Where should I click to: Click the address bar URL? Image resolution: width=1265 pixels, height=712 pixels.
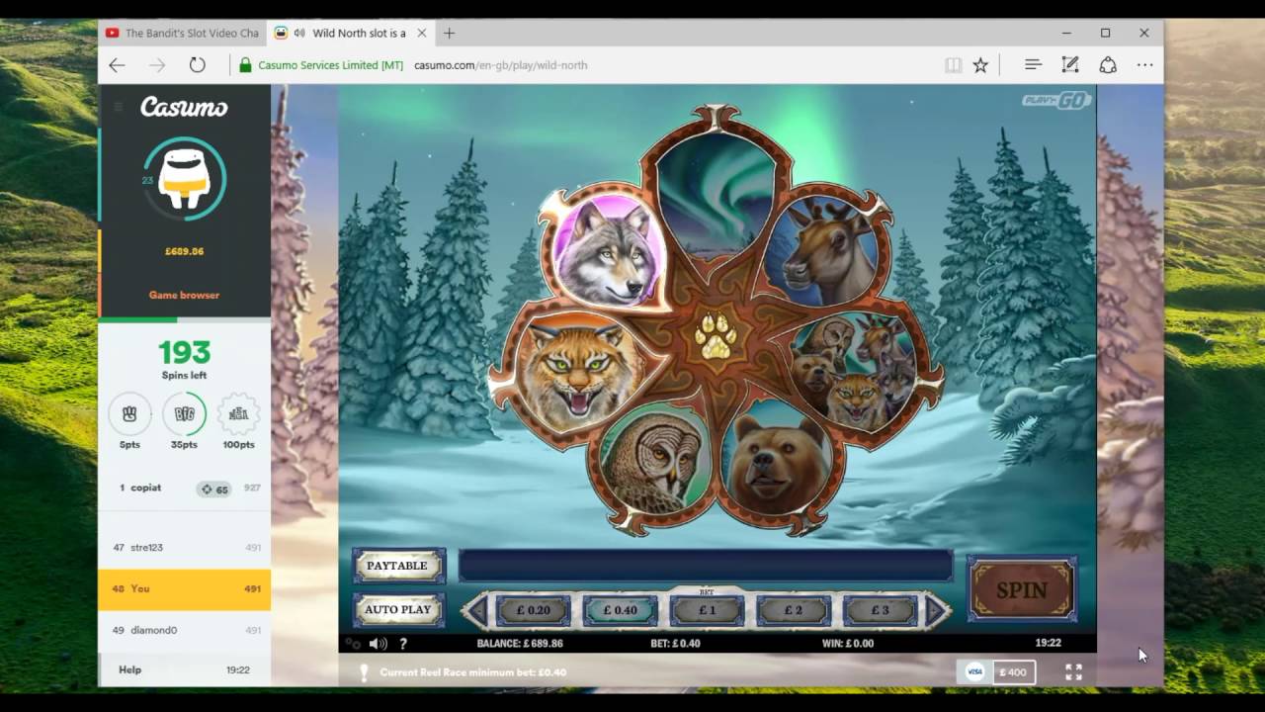501,65
